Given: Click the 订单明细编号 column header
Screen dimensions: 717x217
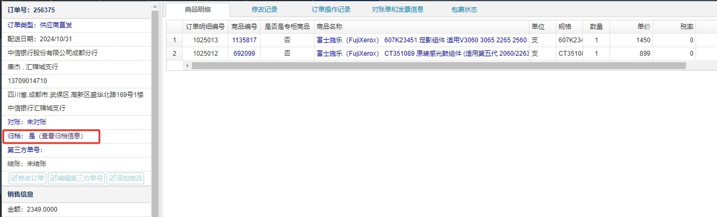Looking at the screenshot, I should 205,26.
